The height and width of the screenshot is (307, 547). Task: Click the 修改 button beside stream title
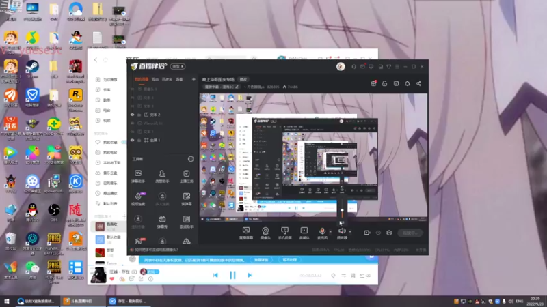[x=243, y=80]
